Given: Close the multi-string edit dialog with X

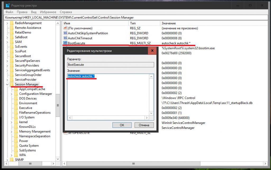Looking at the screenshot, I should point(152,51).
